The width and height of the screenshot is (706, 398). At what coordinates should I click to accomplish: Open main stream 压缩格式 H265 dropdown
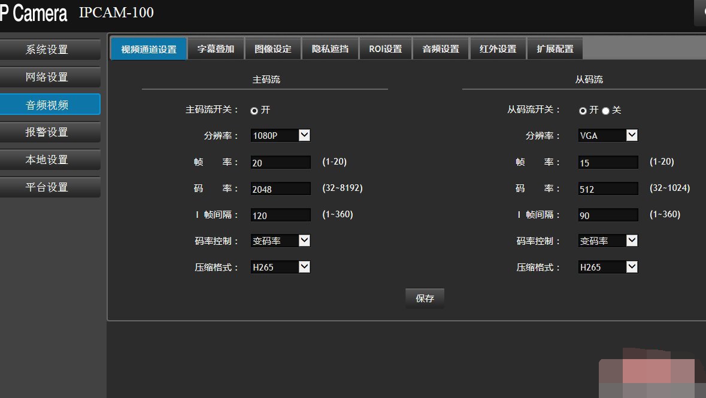click(280, 267)
